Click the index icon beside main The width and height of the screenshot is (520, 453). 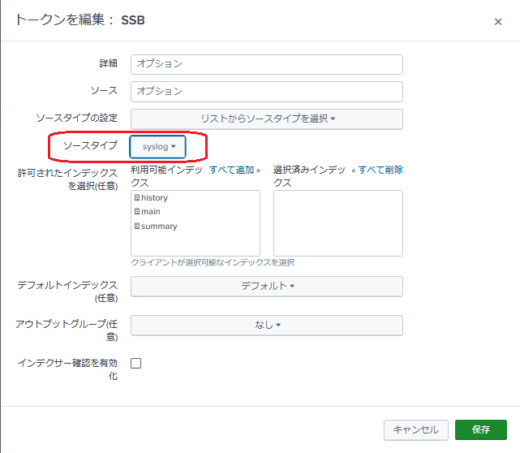(137, 211)
